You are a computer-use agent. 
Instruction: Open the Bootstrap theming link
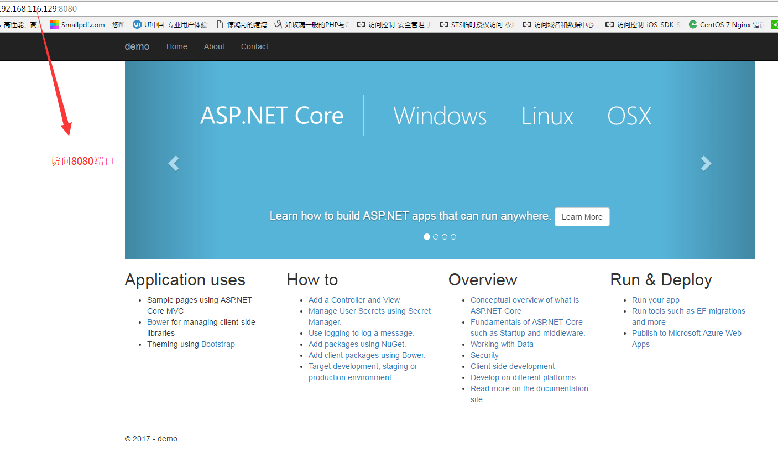click(218, 344)
